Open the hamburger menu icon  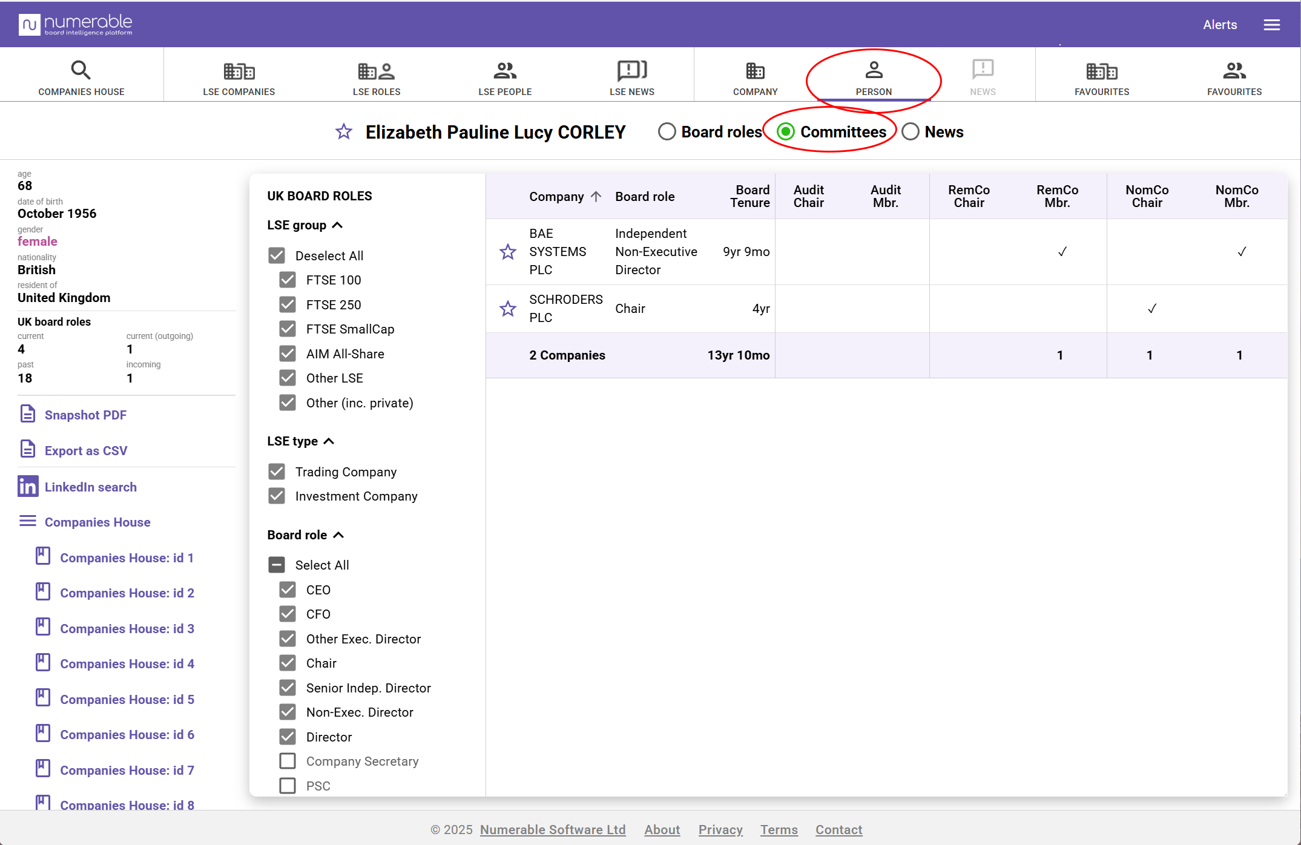tap(1271, 25)
